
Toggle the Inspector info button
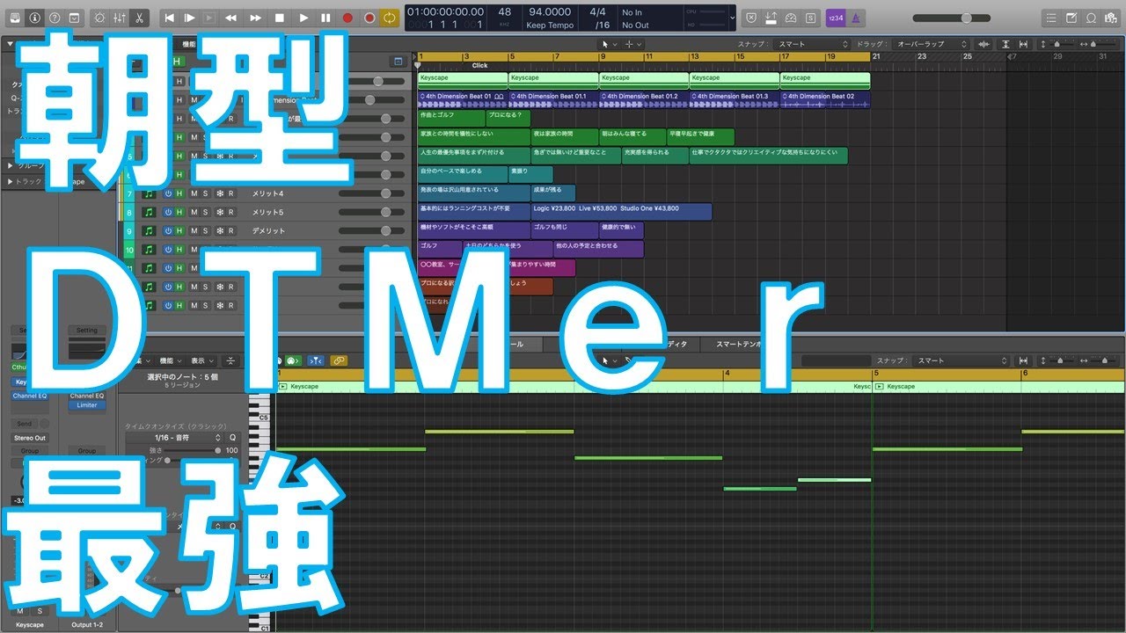coord(35,18)
